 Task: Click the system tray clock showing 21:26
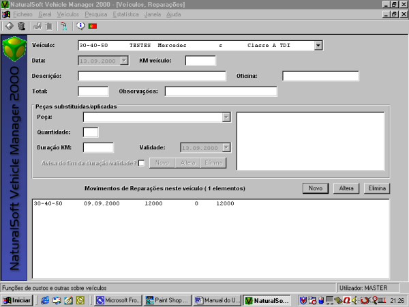(397, 300)
